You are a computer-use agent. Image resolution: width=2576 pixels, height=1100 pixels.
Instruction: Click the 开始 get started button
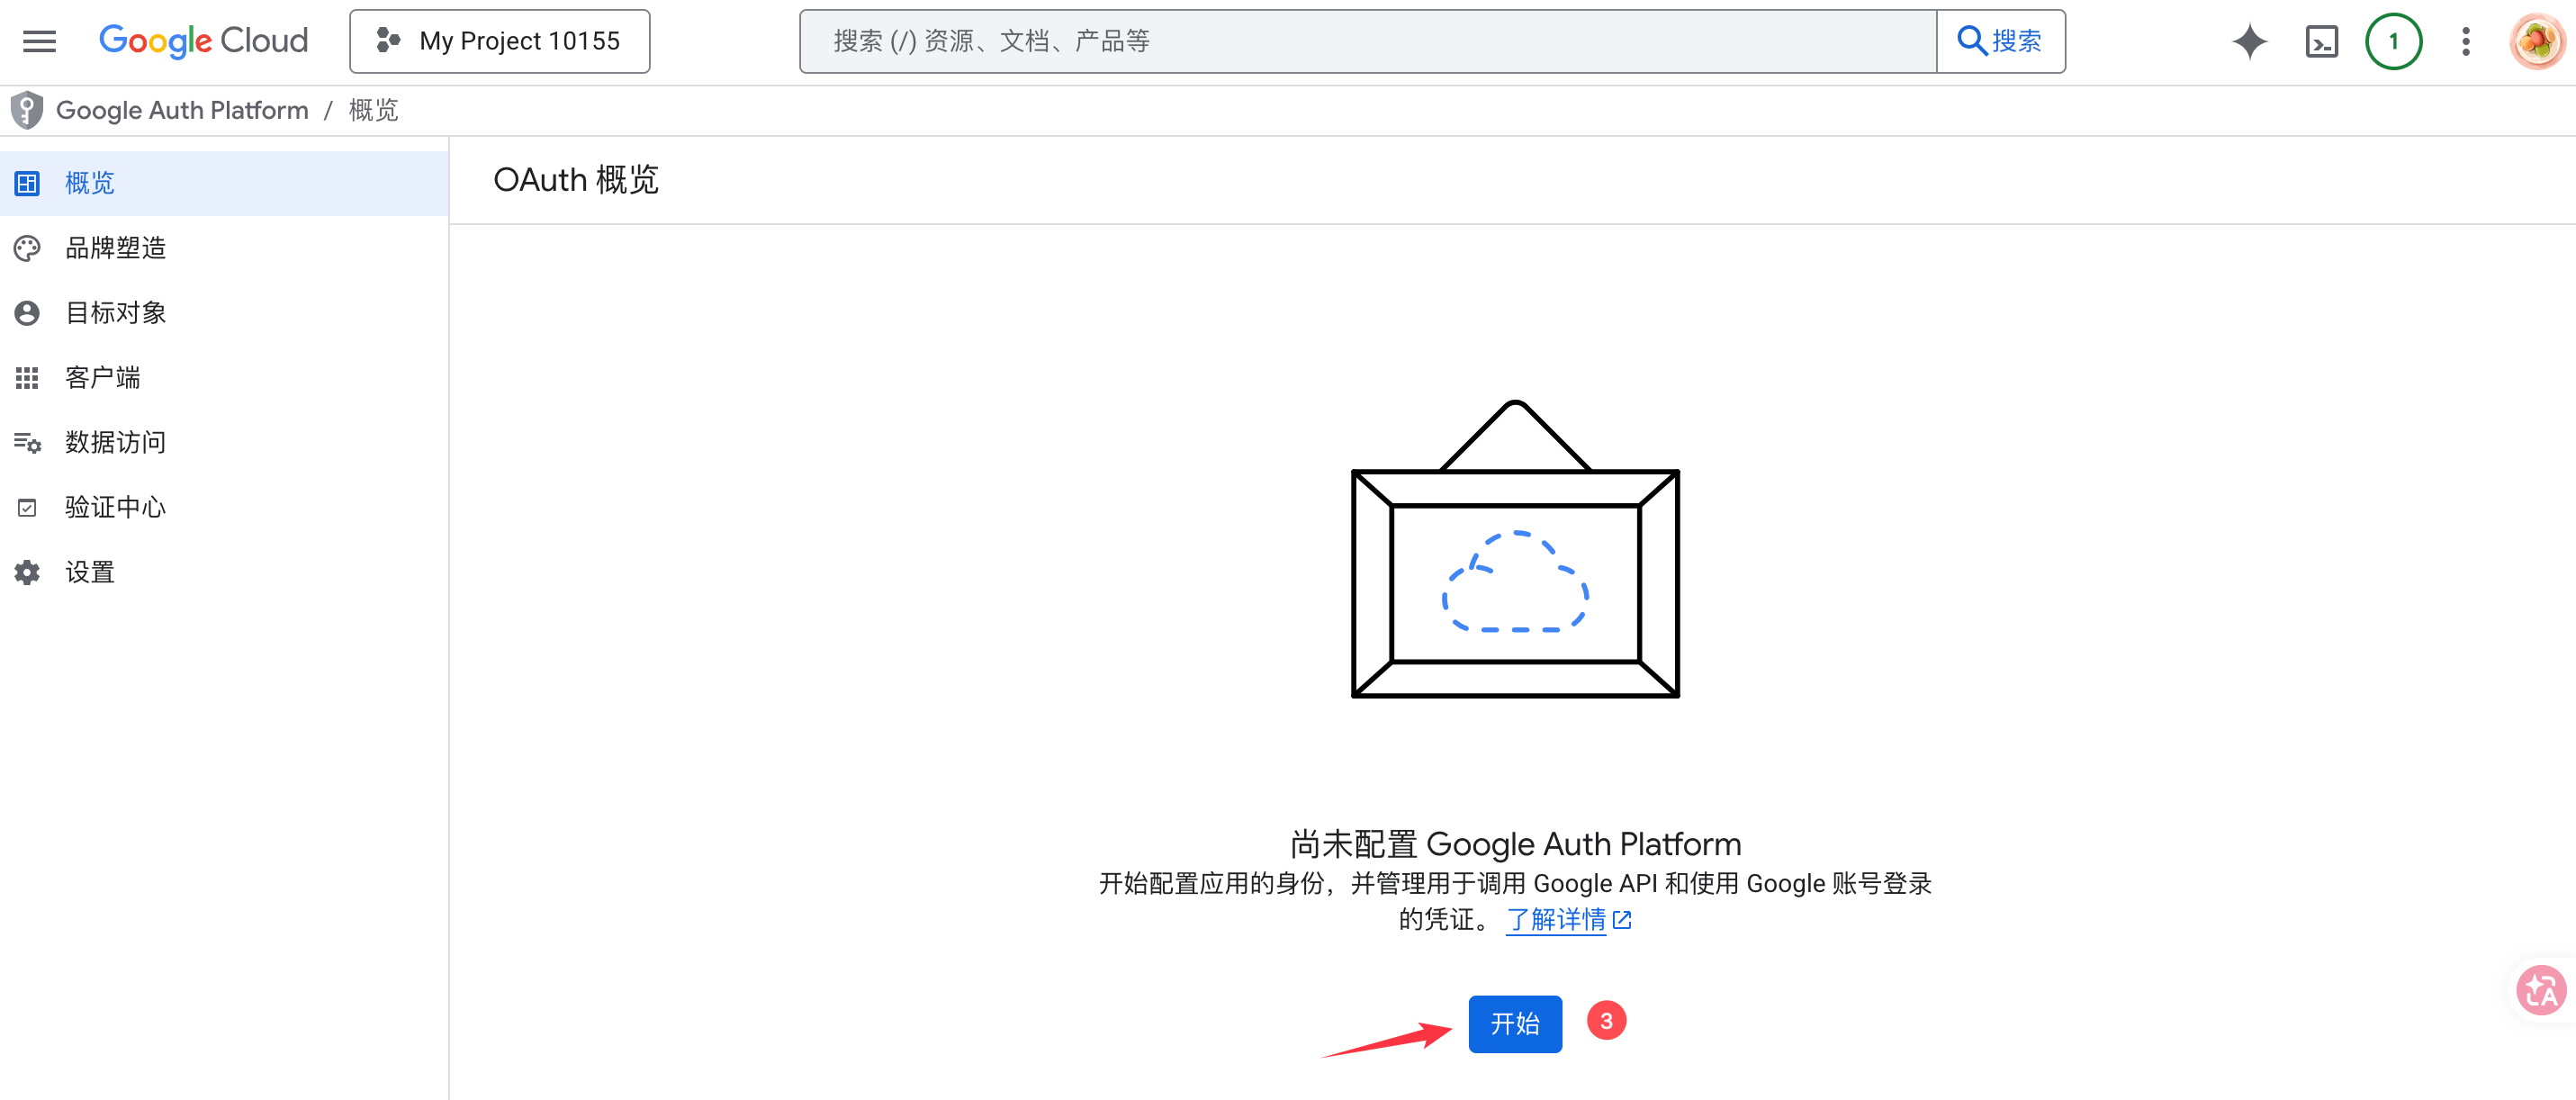point(1515,1023)
